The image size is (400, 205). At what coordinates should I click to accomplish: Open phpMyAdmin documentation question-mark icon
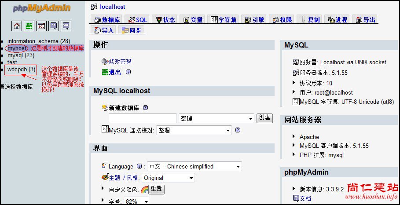tap(54, 26)
